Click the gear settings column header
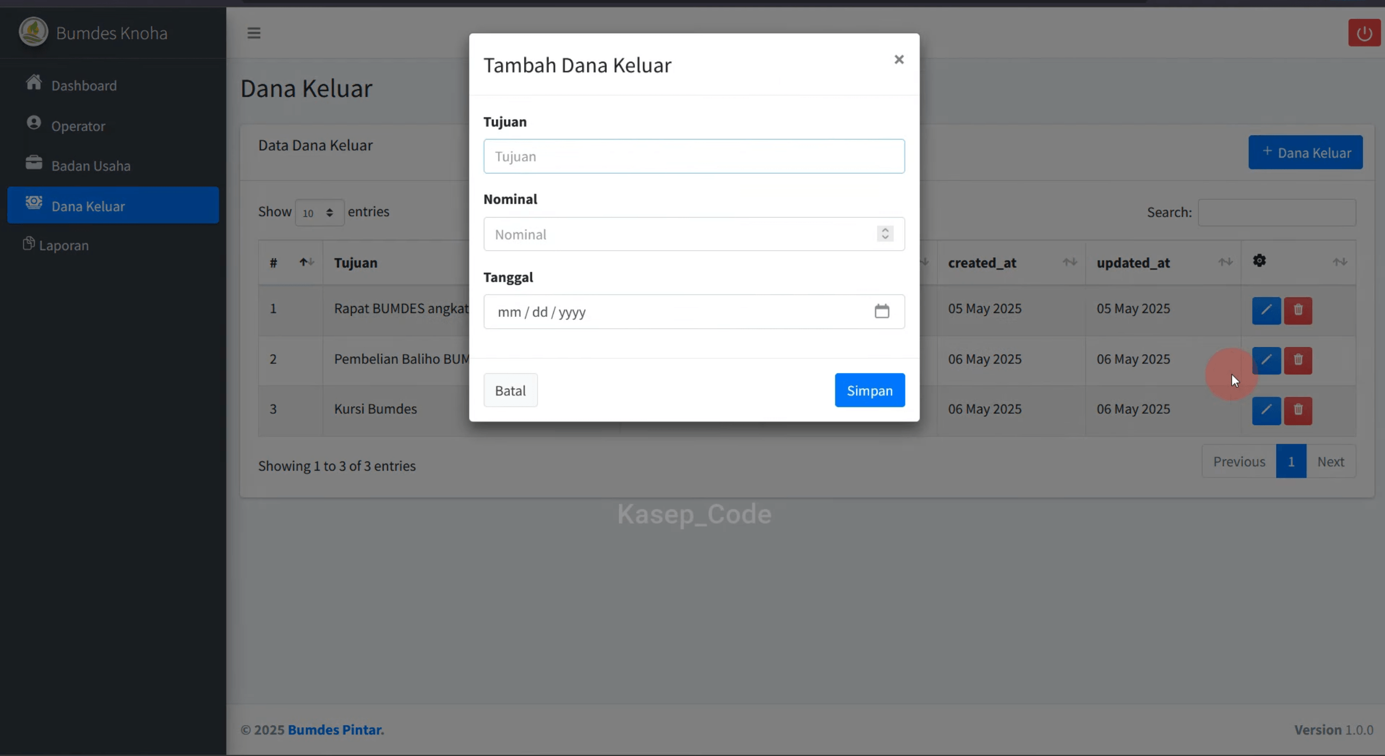This screenshot has height=756, width=1385. point(1259,261)
